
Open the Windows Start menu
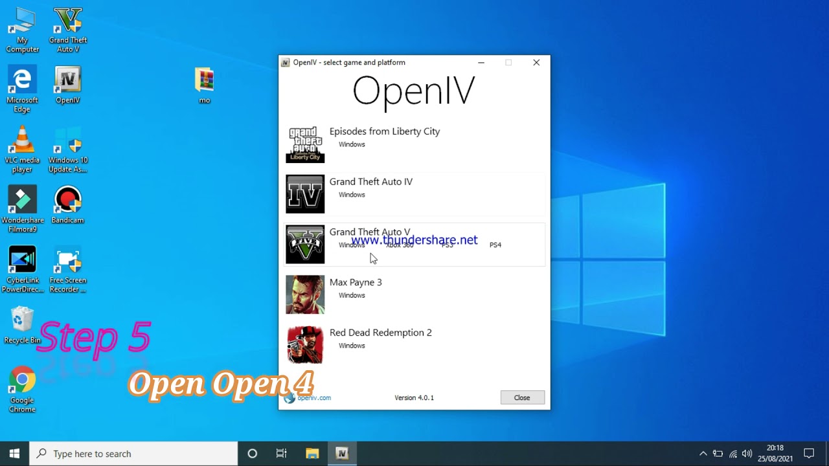pyautogui.click(x=15, y=454)
